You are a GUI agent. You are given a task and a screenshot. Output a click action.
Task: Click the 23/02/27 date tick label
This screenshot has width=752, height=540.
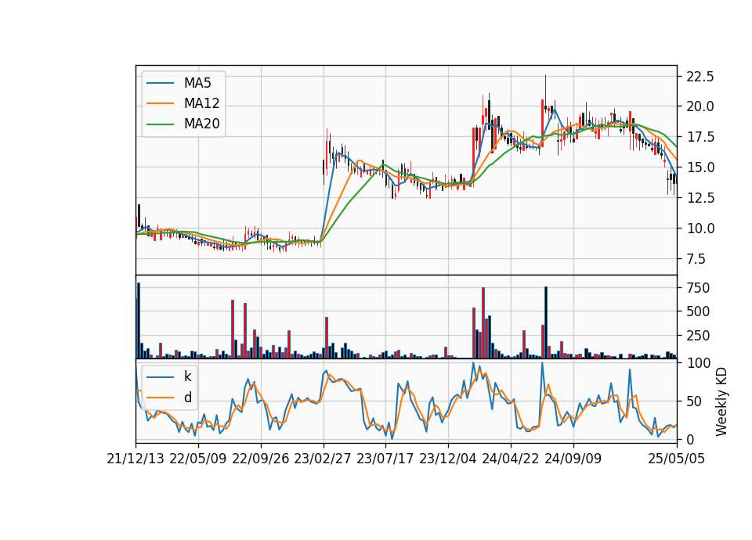[x=323, y=459]
